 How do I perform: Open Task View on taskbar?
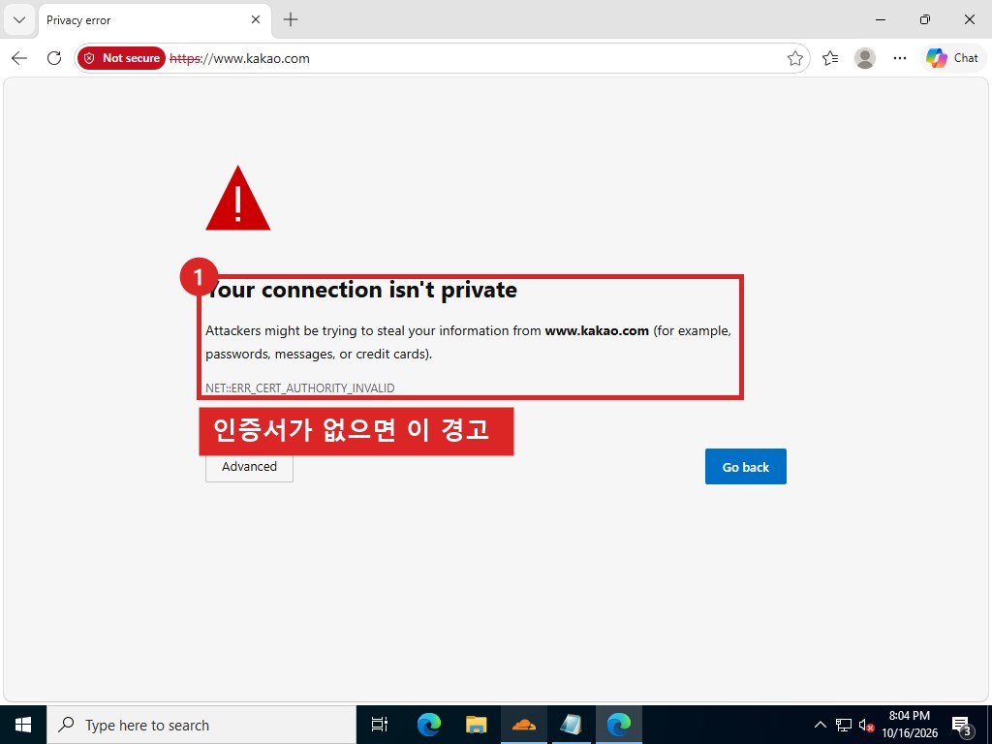(380, 725)
